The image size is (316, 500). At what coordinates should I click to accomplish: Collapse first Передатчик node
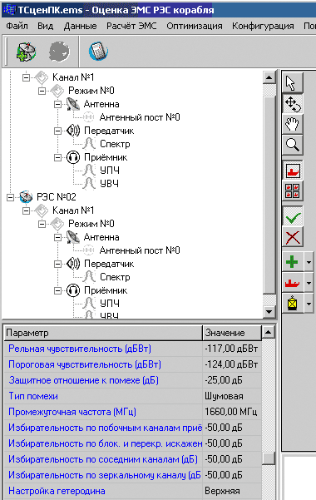(x=57, y=131)
